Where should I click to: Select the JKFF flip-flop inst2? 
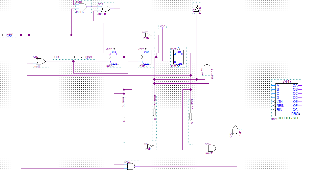coord(114,57)
